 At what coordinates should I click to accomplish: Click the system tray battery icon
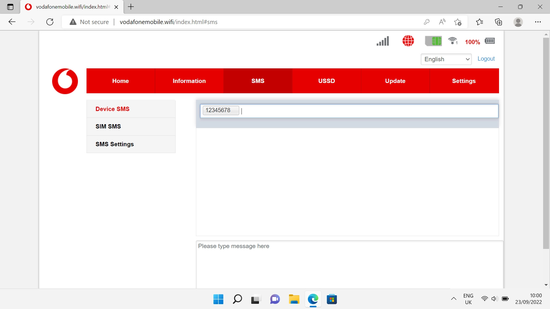505,299
